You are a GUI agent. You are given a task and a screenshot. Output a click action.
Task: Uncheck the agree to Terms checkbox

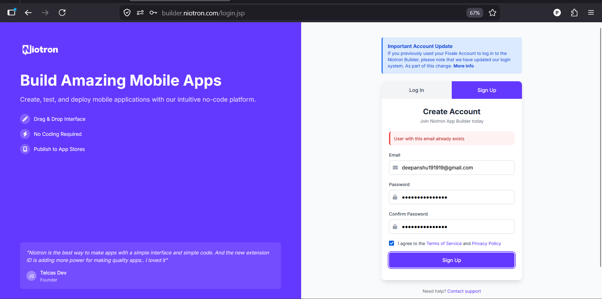[x=392, y=243]
